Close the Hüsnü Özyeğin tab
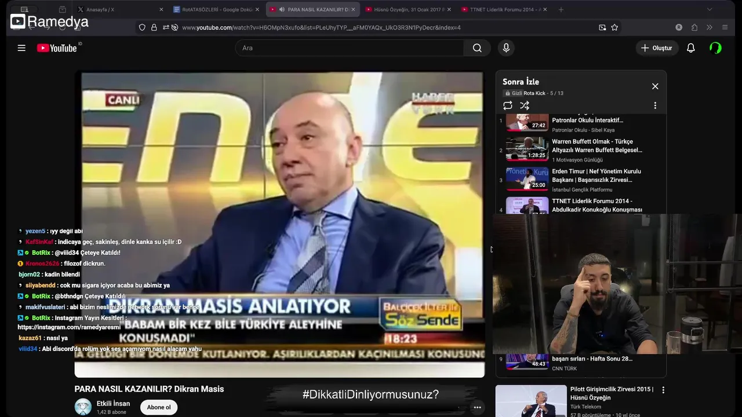 tap(450, 9)
